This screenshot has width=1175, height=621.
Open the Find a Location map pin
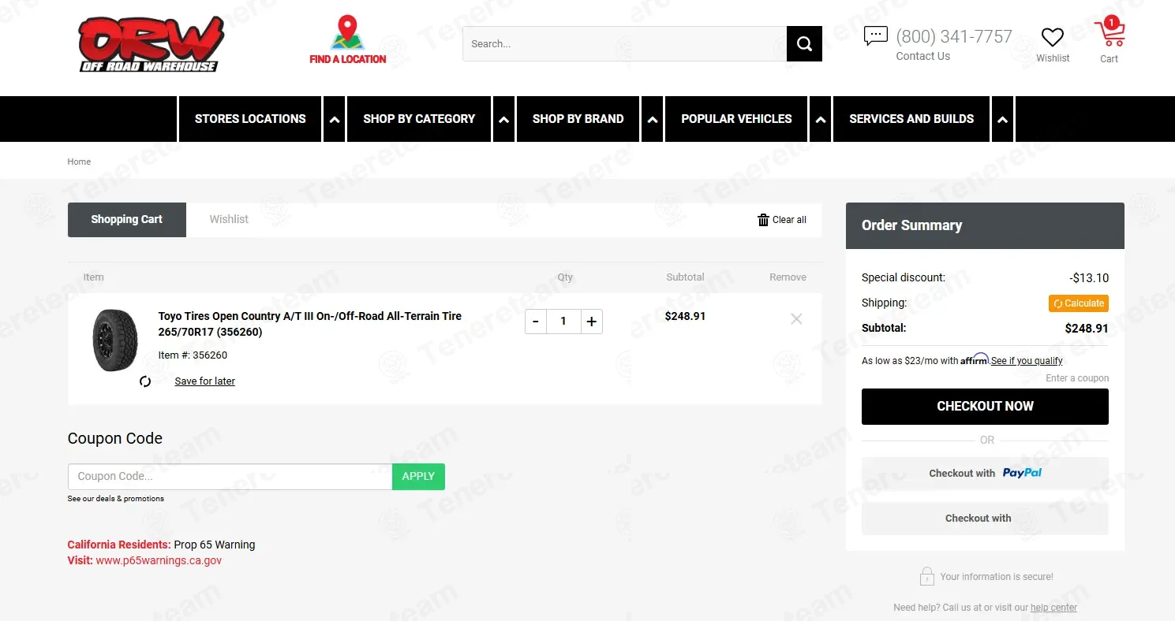[x=347, y=33]
